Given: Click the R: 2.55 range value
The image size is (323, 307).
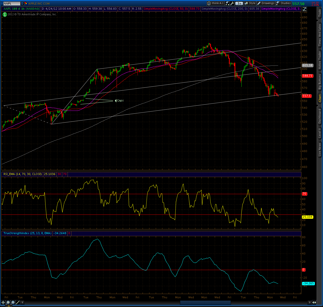Looking at the screenshot, I should click(x=137, y=9).
